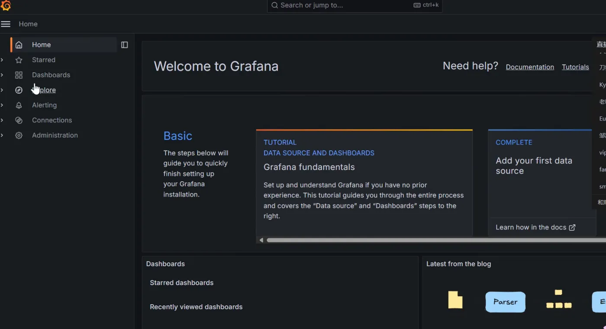This screenshot has width=606, height=329.
Task: Toggle the hamburger menu icon beside the Home breadcrumb
Action: 6,24
